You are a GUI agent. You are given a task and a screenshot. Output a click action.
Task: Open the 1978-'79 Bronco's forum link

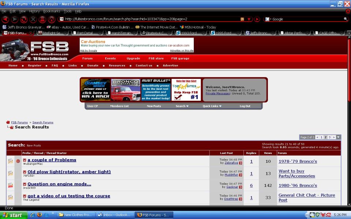tap(298, 161)
